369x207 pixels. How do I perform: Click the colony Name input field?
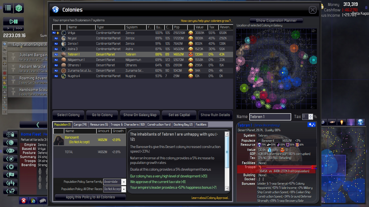270,117
